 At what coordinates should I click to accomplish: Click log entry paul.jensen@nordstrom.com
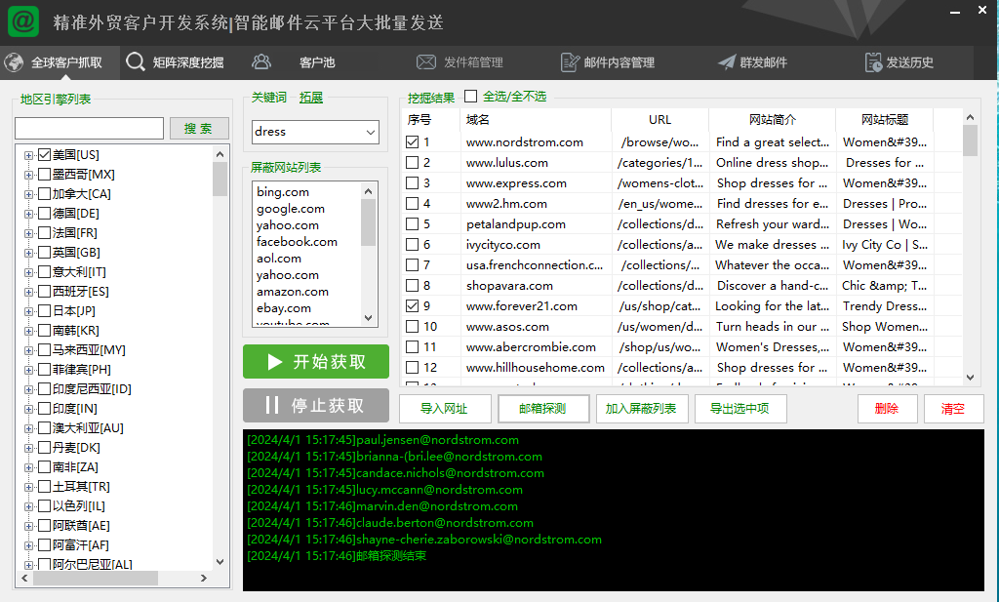click(382, 440)
